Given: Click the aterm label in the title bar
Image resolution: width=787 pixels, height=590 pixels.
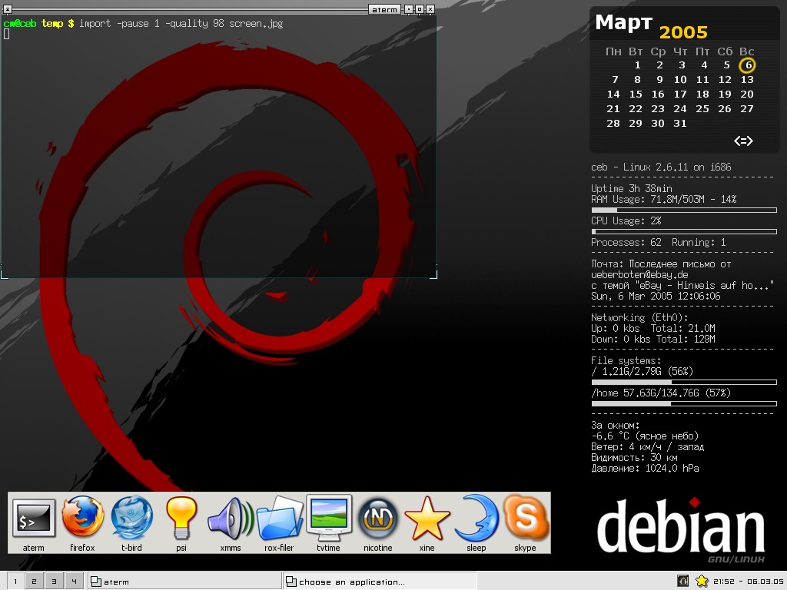Looking at the screenshot, I should (384, 9).
